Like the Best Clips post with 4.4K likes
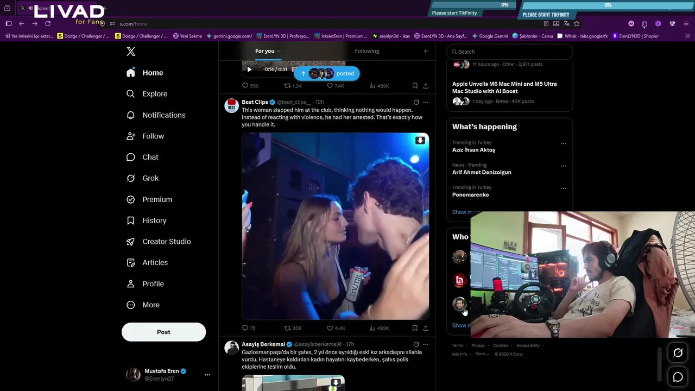Image resolution: width=695 pixels, height=391 pixels. click(336, 328)
